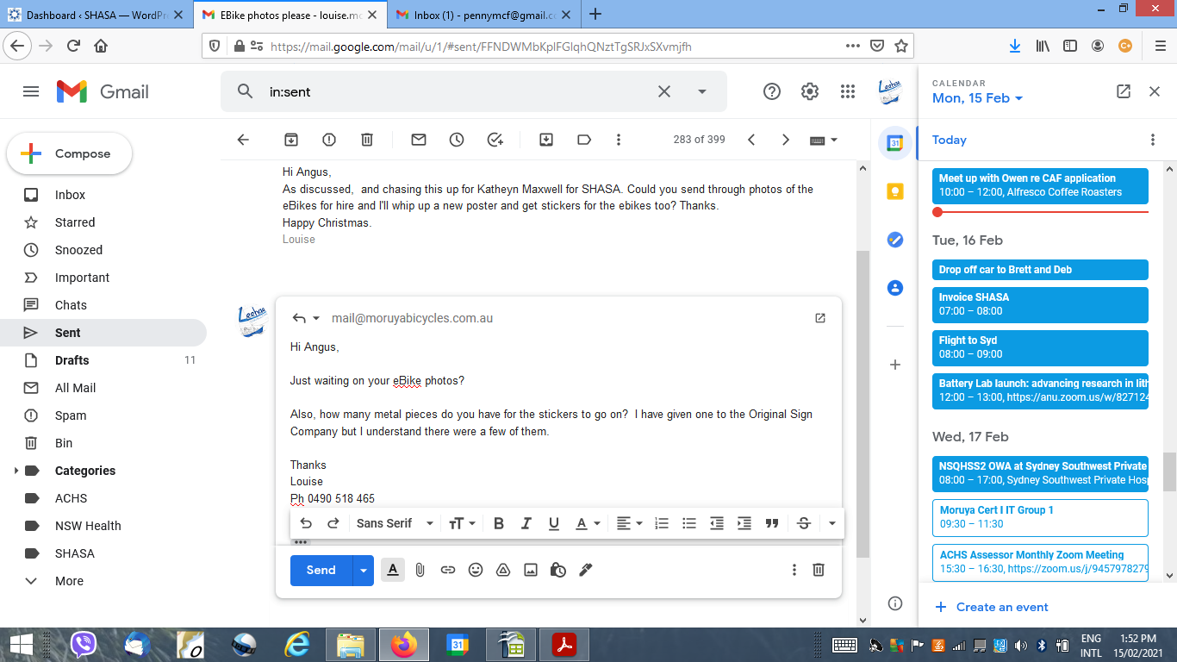Click the Archive icon in the email toolbar
The height and width of the screenshot is (662, 1177).
click(x=291, y=140)
